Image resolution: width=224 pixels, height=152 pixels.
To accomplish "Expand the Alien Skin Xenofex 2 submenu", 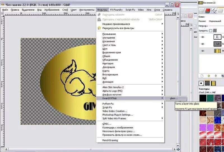I will [x=130, y=87].
